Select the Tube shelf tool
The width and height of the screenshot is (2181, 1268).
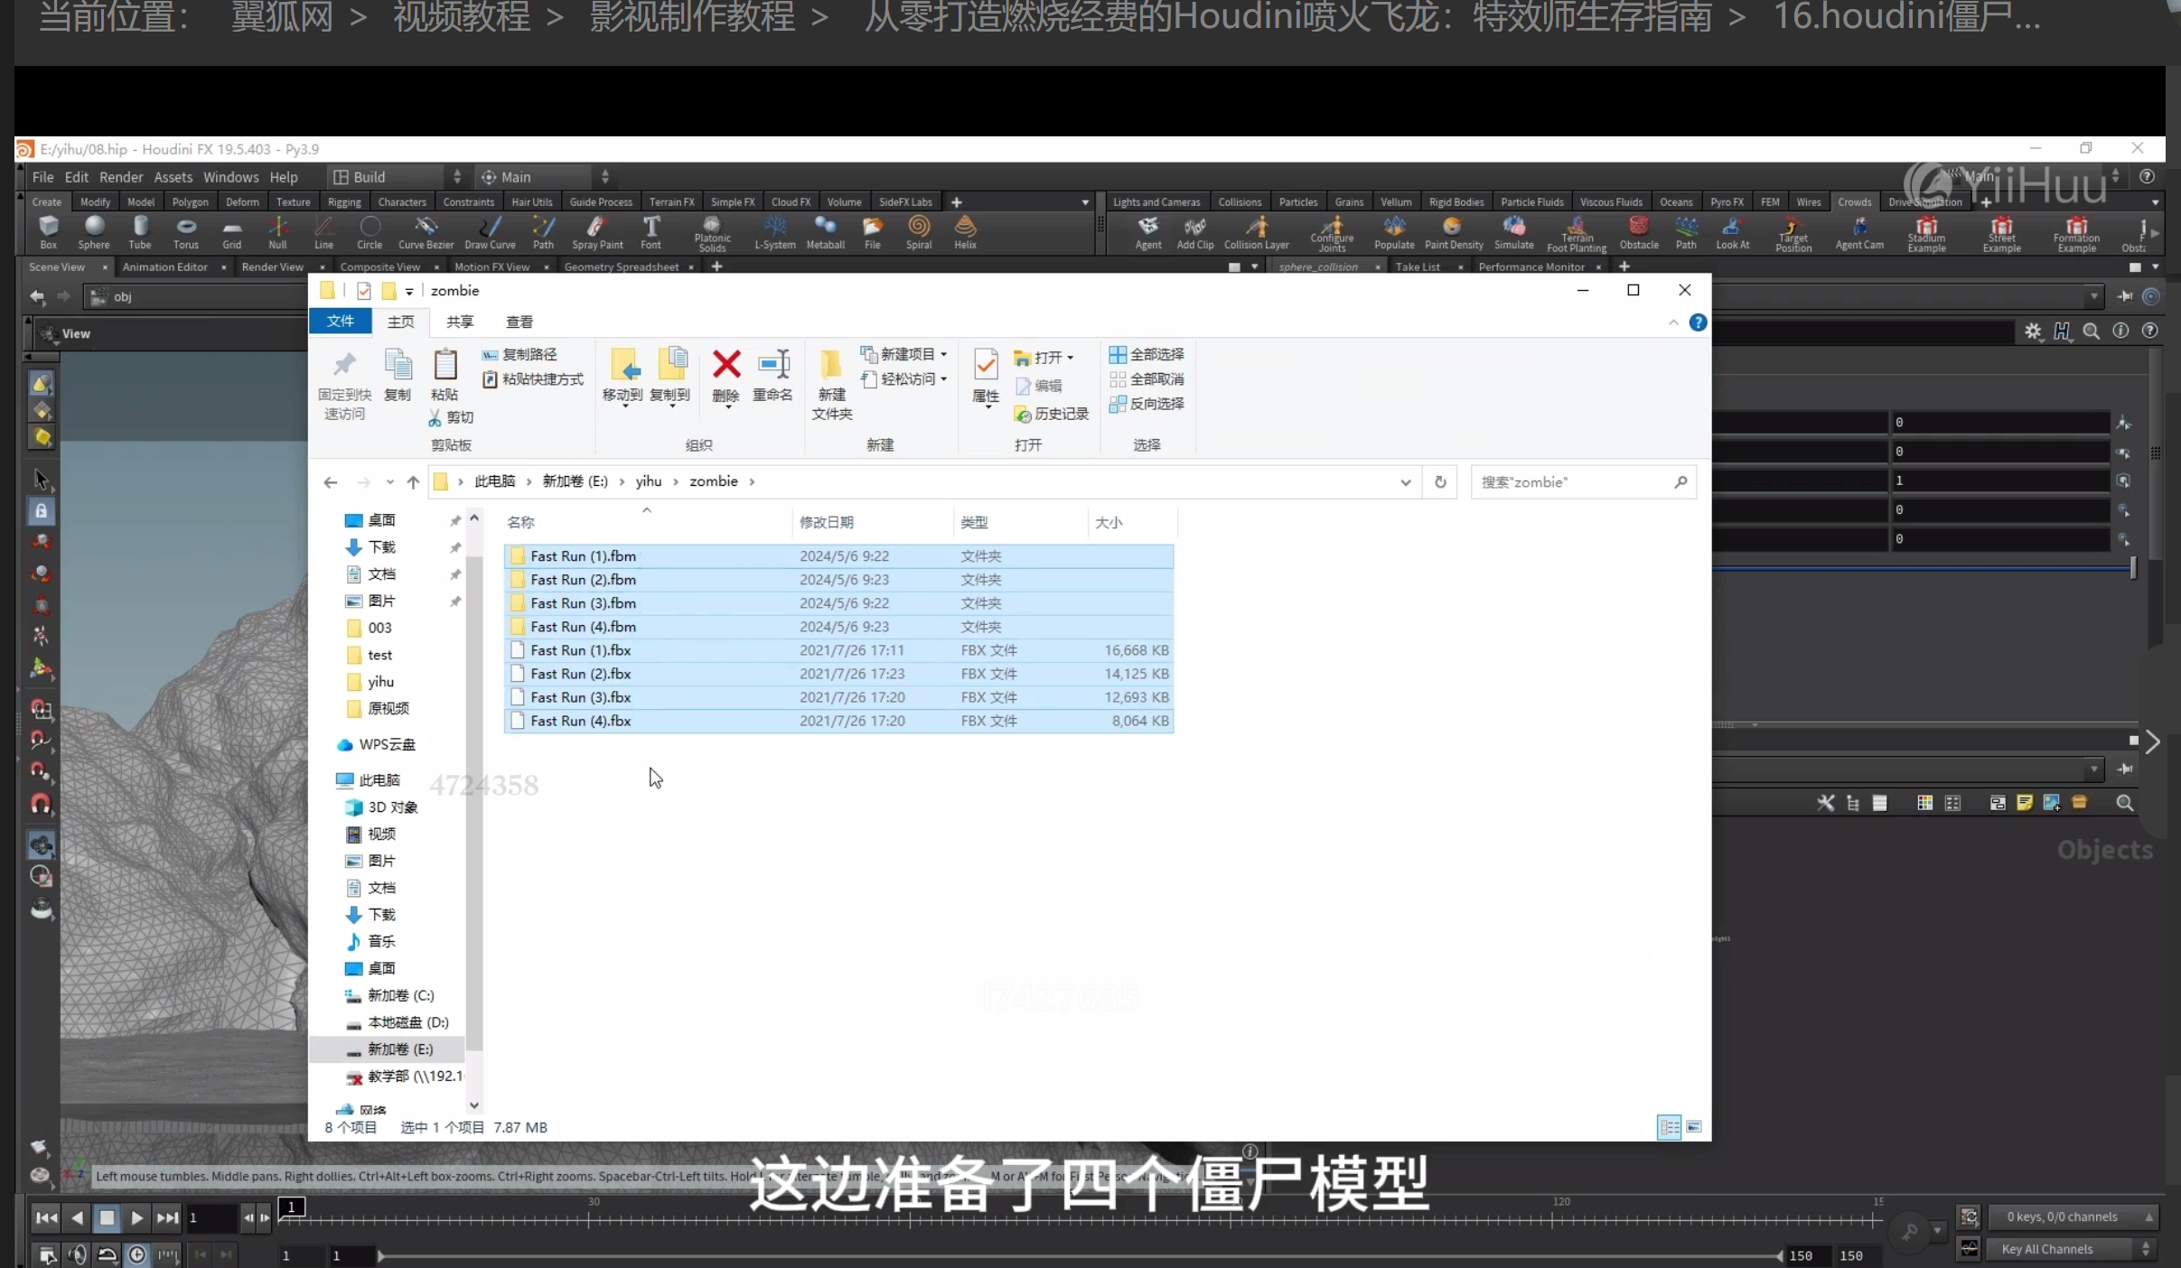pos(140,231)
